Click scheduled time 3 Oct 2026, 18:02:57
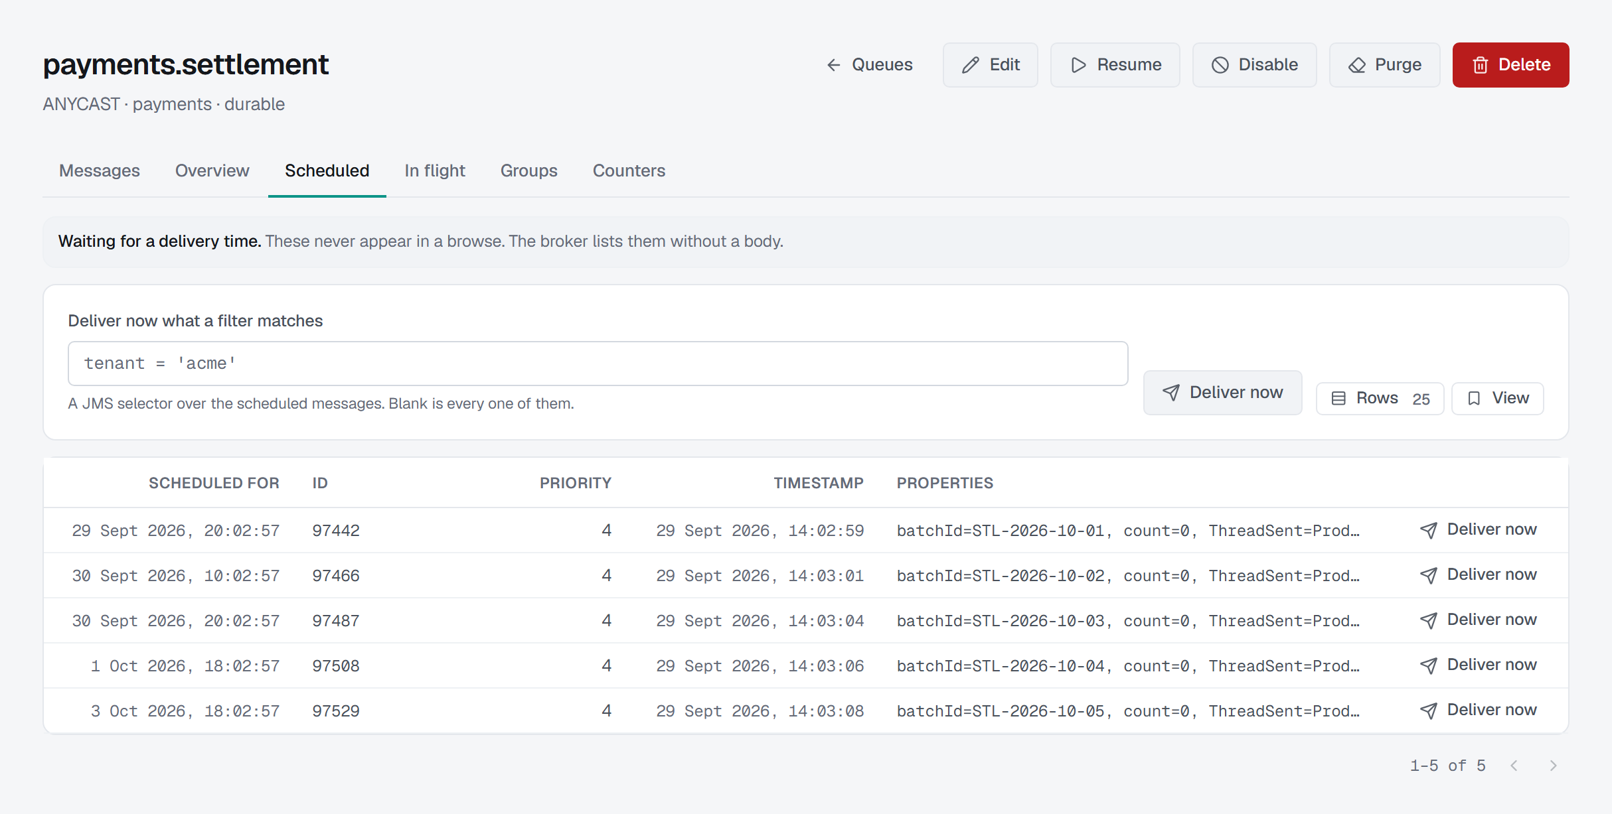The width and height of the screenshot is (1612, 814). tap(185, 711)
